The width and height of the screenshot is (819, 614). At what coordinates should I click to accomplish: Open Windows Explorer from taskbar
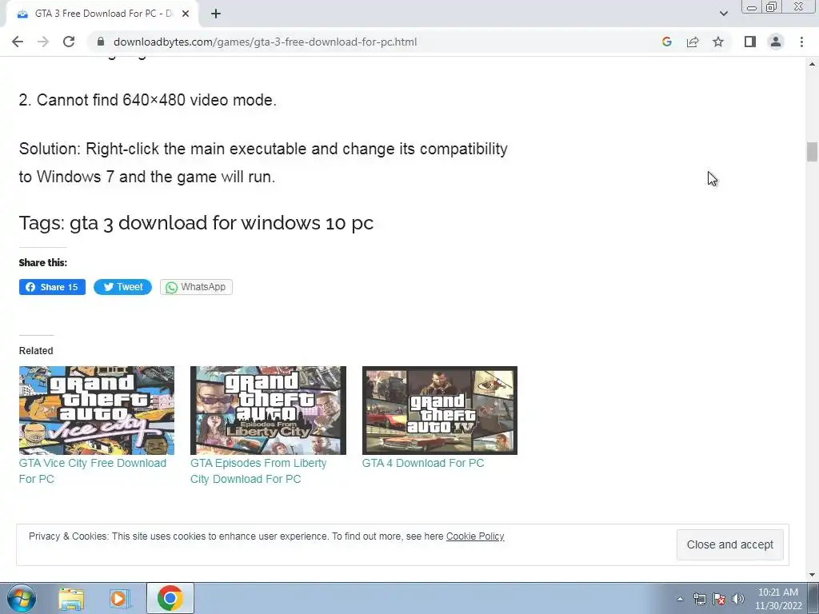tap(71, 599)
